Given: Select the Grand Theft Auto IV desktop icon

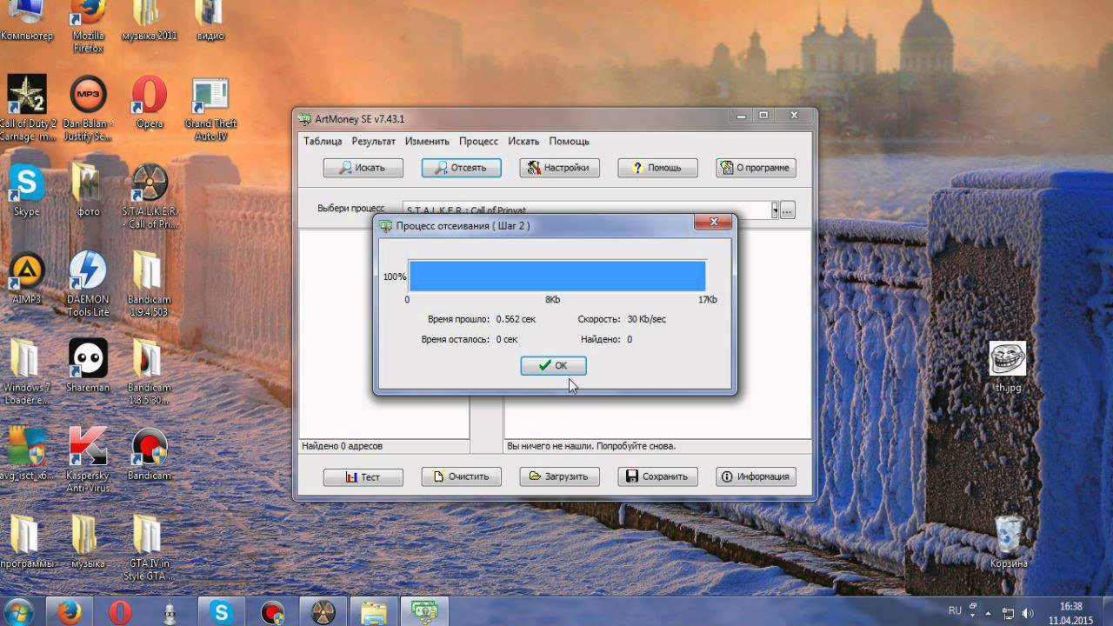Looking at the screenshot, I should pos(210,110).
